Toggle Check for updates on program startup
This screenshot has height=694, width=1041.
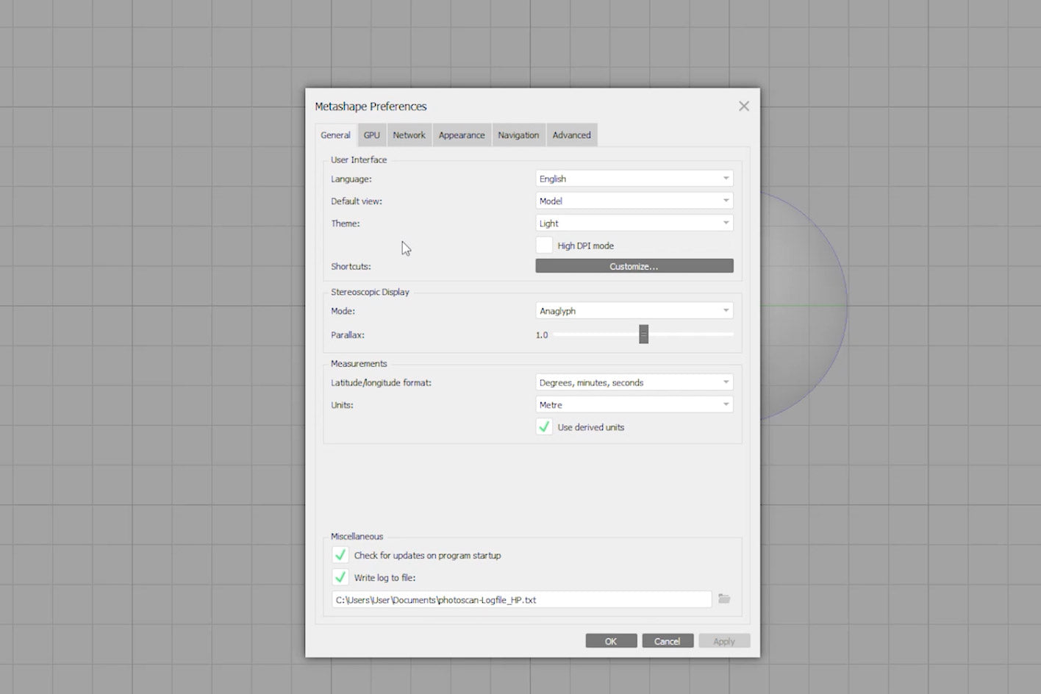coord(340,555)
